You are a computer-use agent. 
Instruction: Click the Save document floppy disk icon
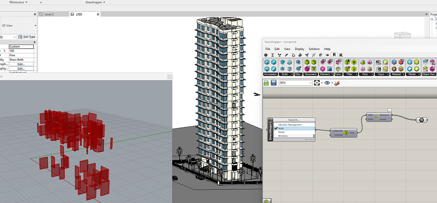coord(274,83)
